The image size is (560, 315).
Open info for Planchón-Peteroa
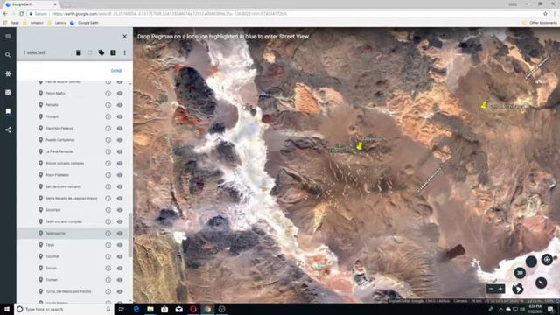108,129
